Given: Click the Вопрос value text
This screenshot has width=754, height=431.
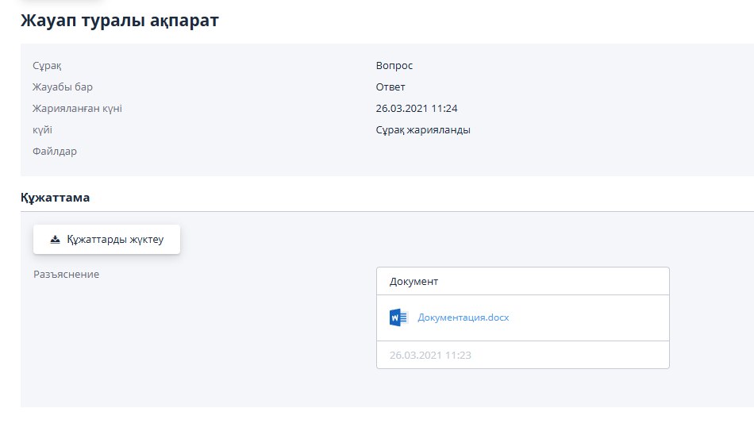Looking at the screenshot, I should (x=394, y=65).
